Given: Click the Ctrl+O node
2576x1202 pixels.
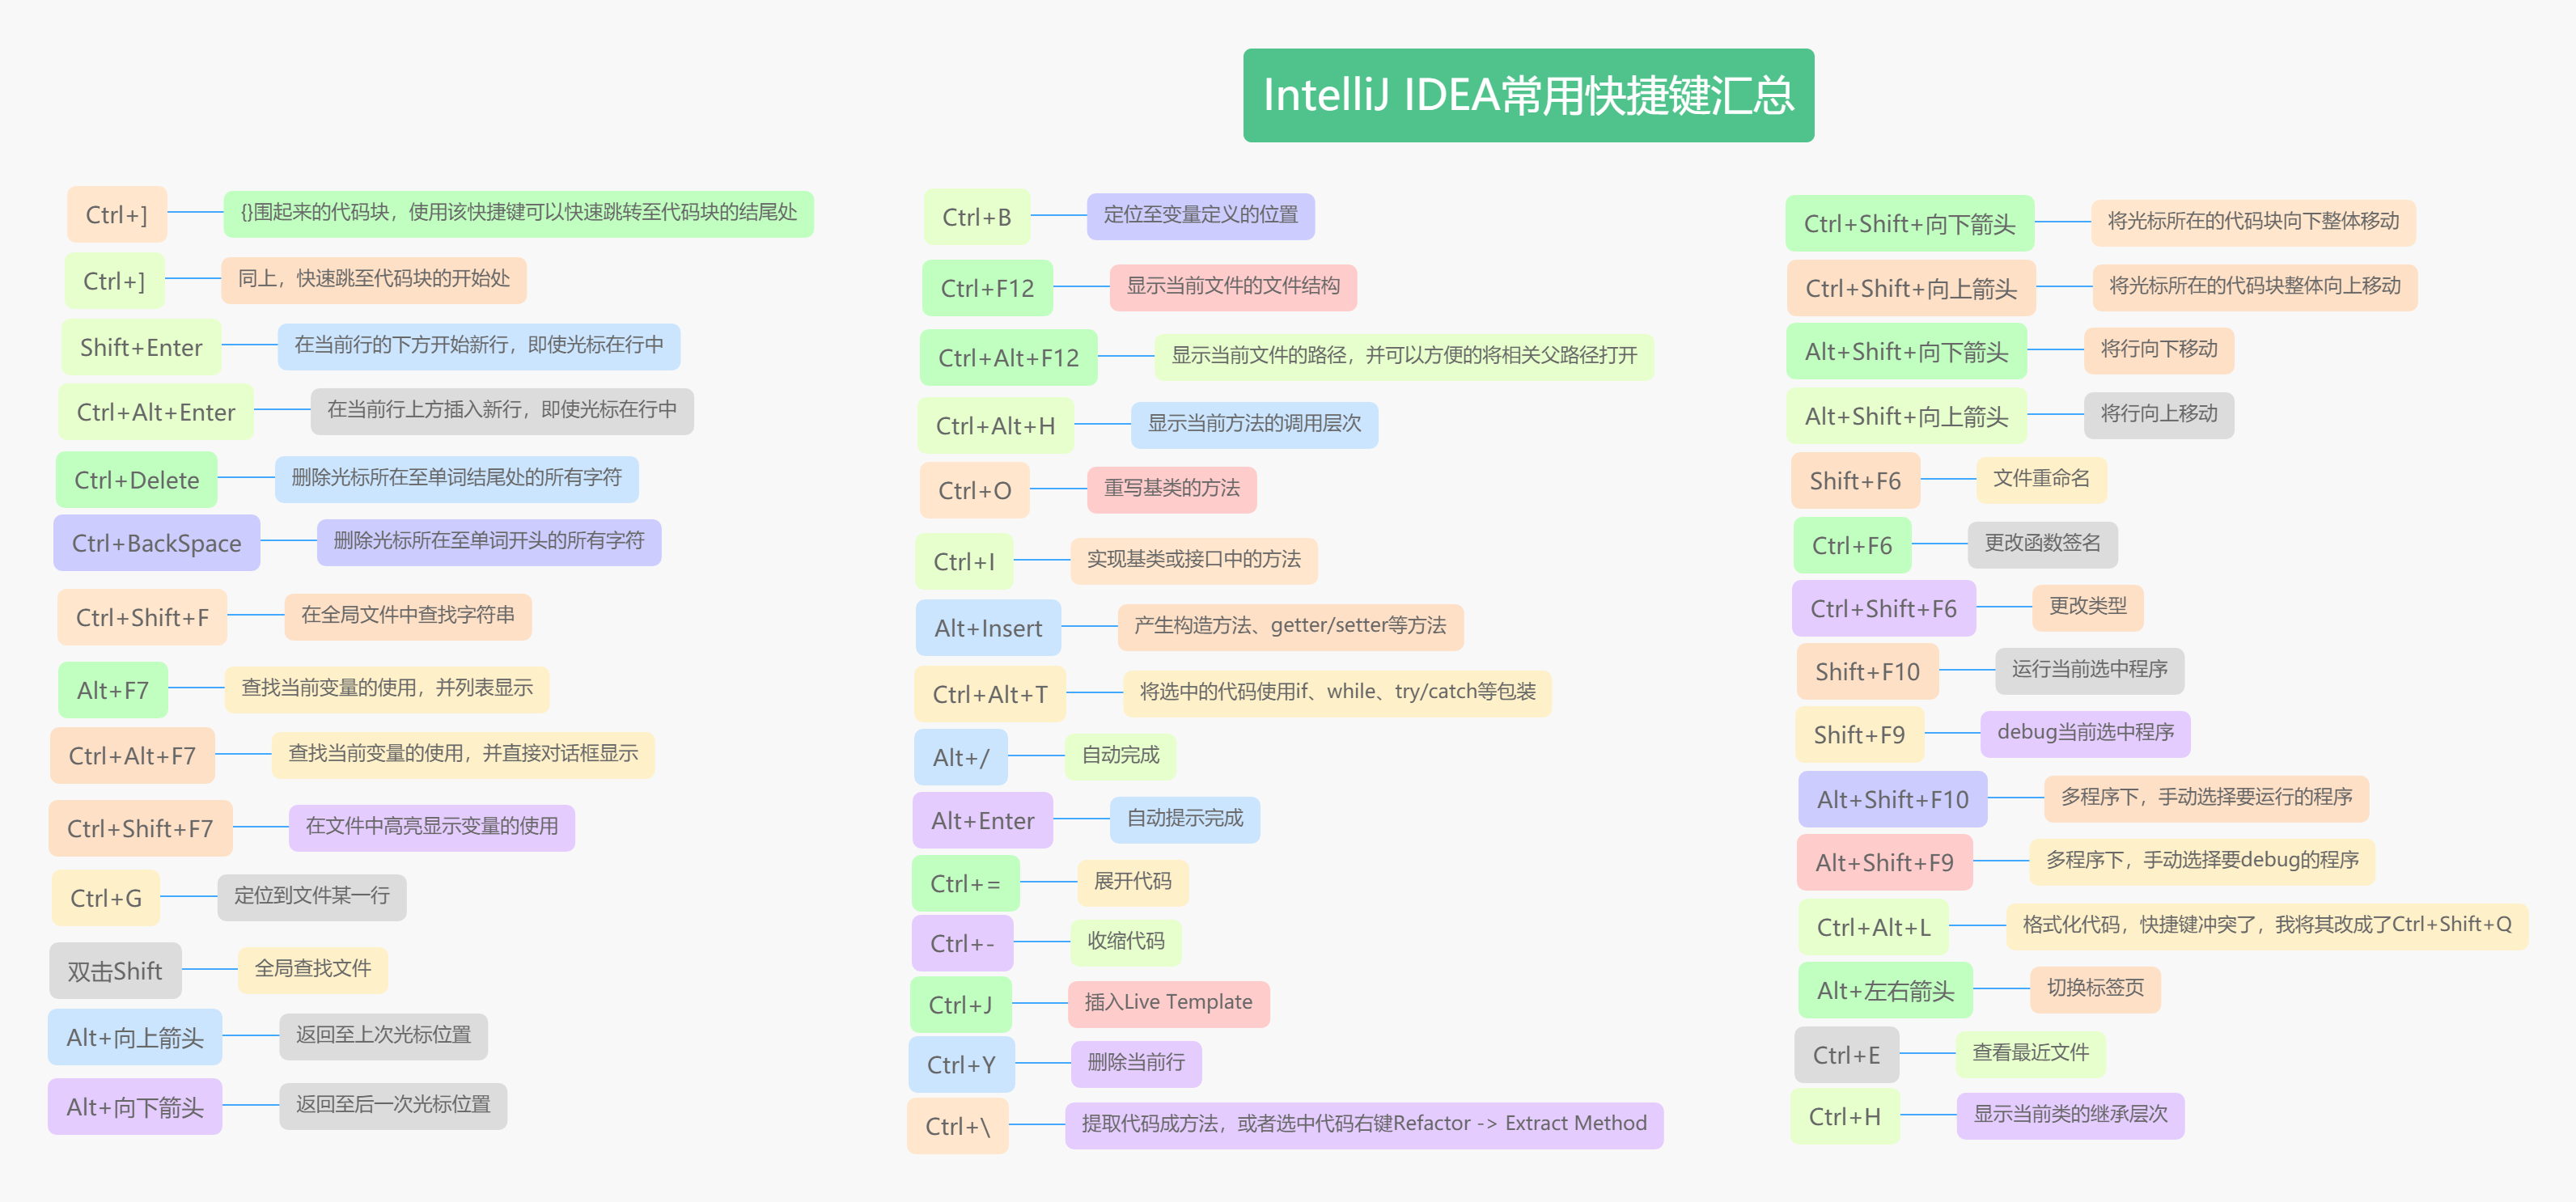Looking at the screenshot, I should tap(974, 490).
